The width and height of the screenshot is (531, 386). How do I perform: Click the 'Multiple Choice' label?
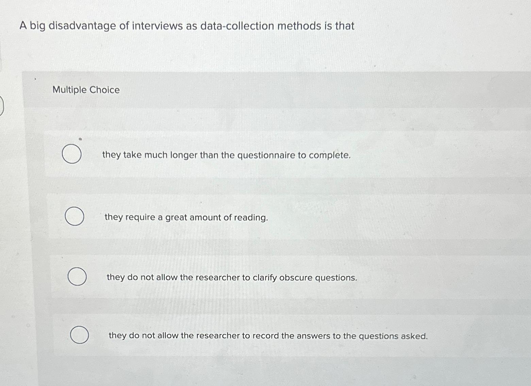86,90
